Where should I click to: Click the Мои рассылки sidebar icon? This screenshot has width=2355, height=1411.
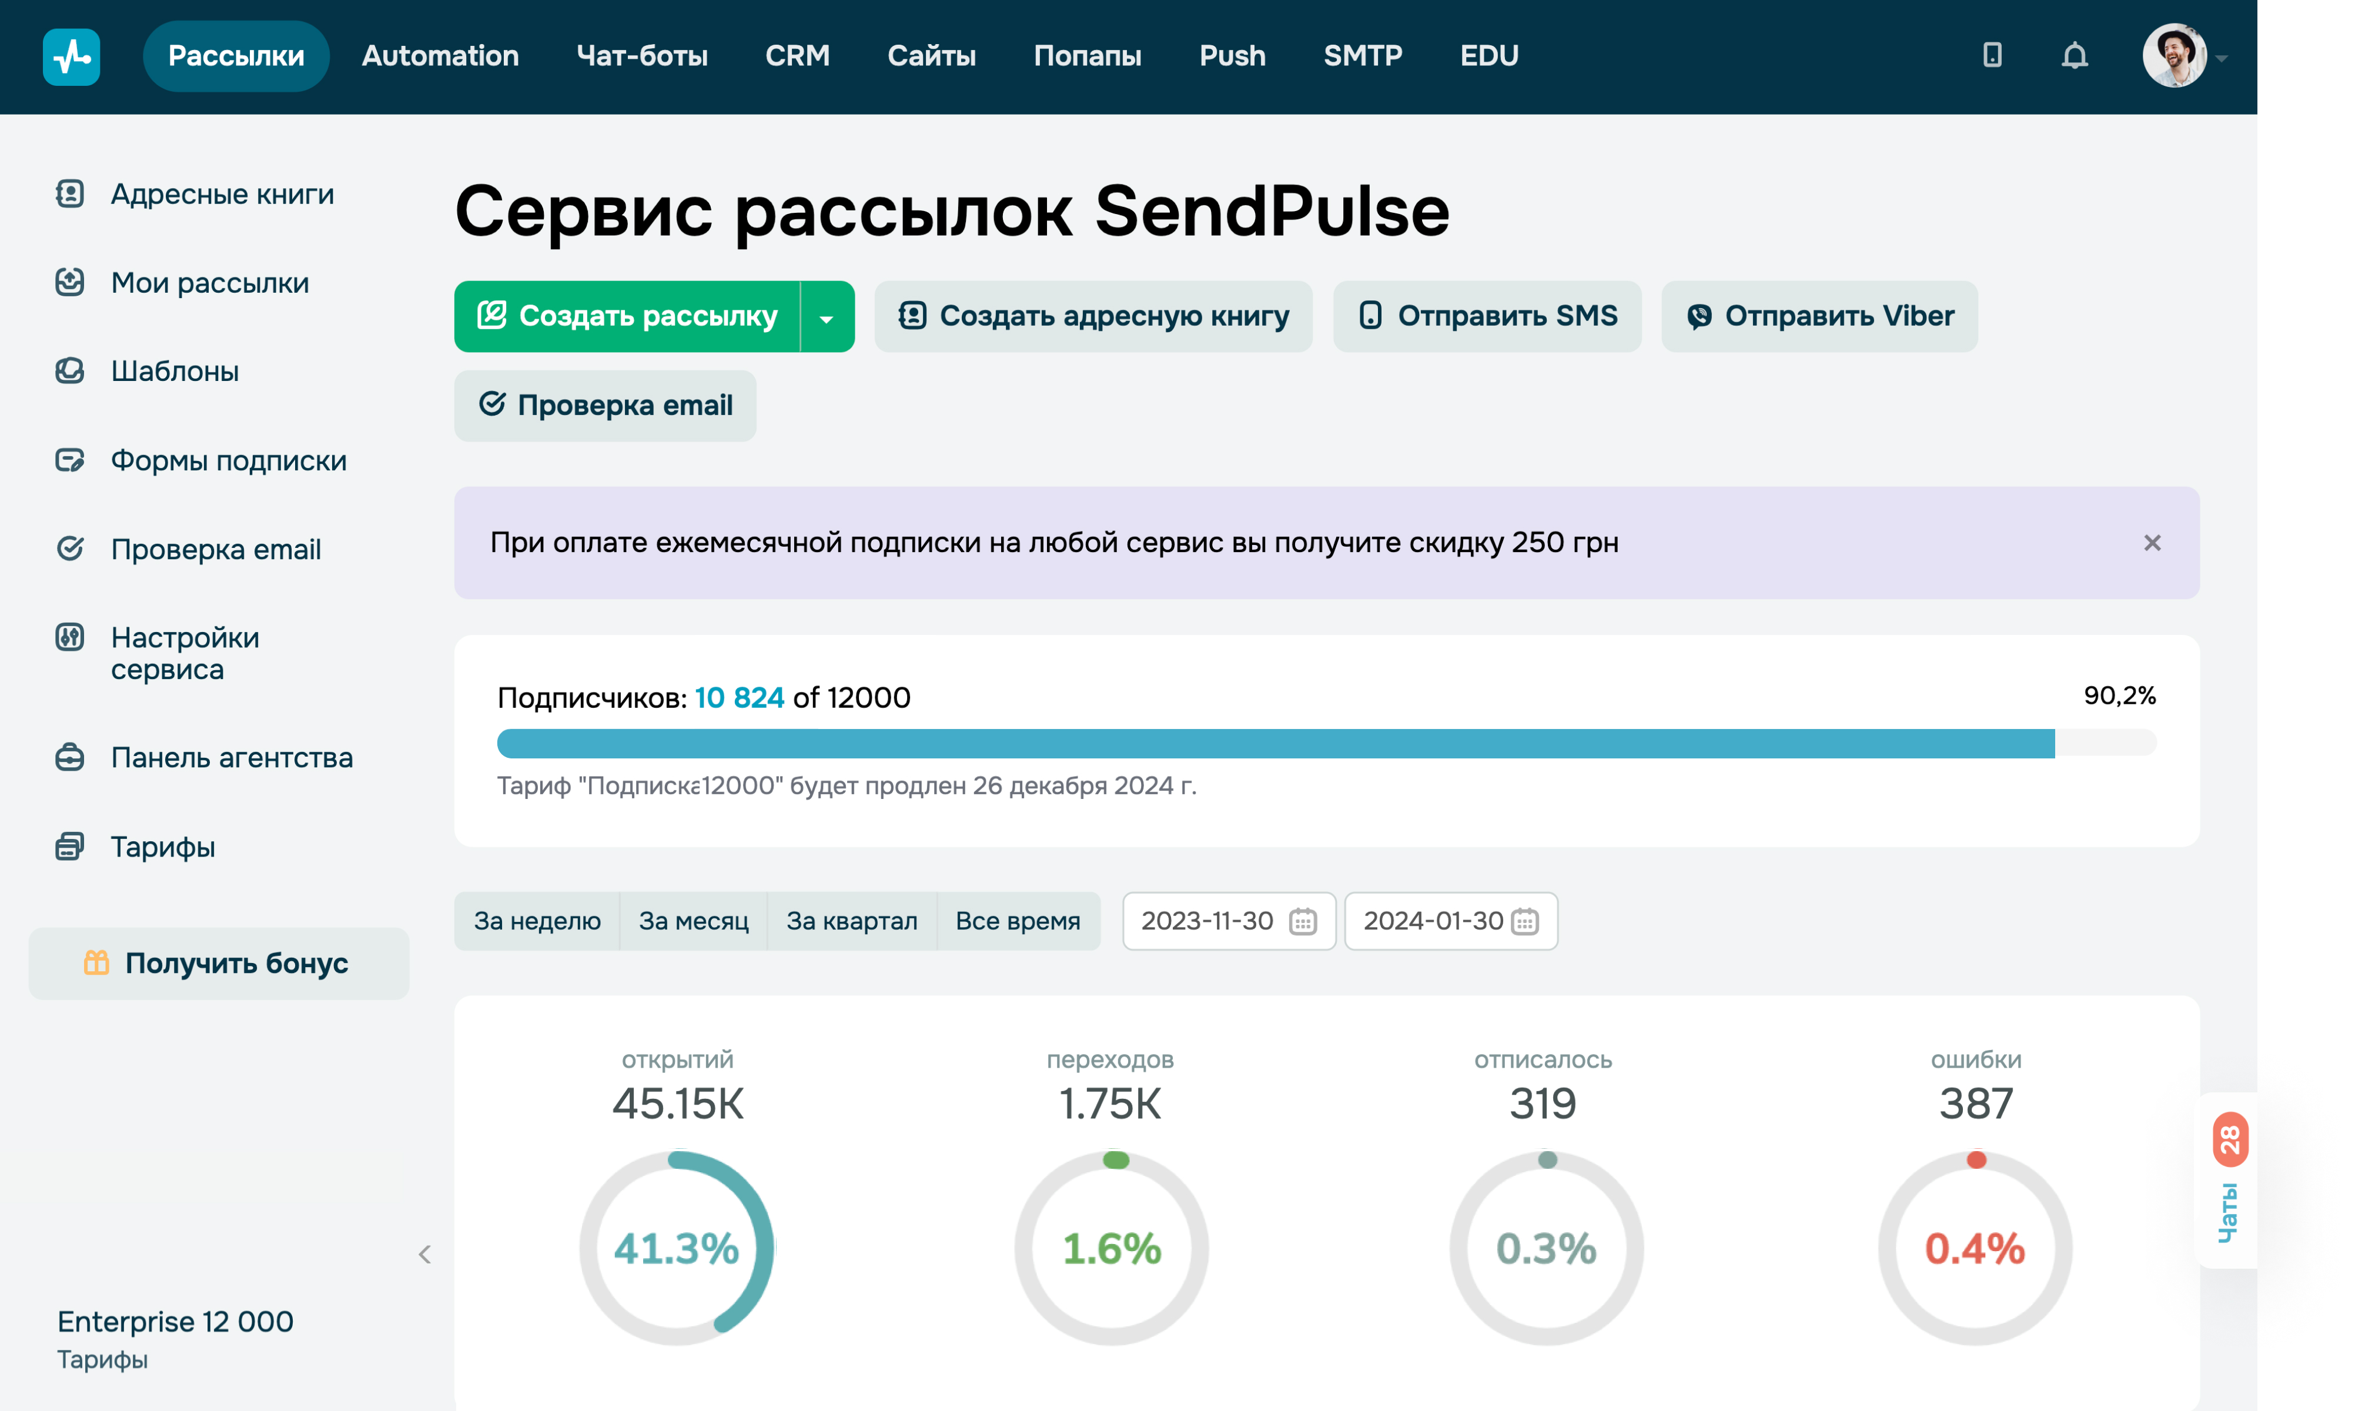(x=69, y=282)
